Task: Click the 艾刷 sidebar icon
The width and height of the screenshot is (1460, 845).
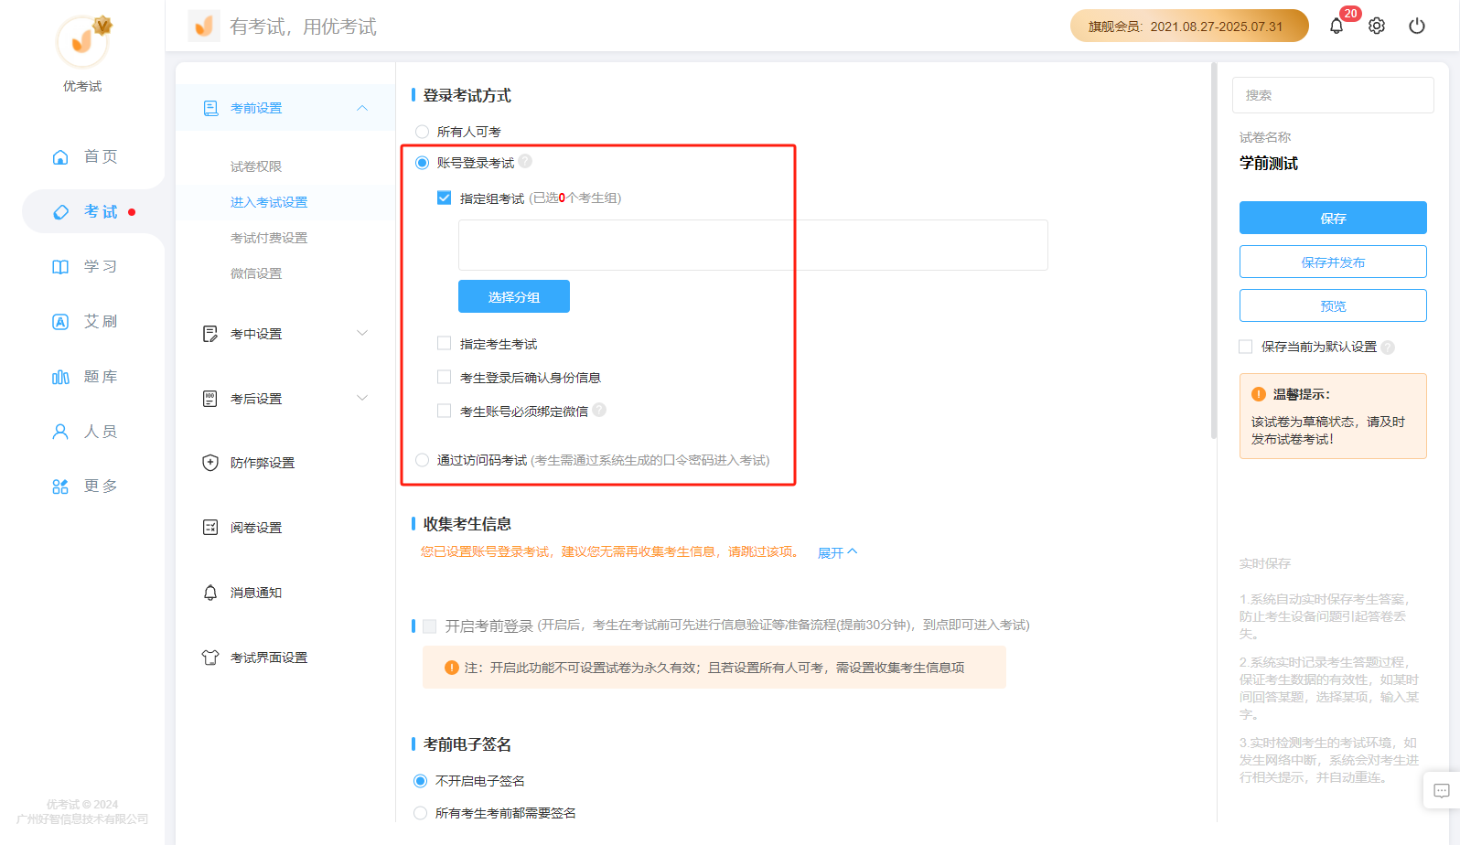Action: pyautogui.click(x=60, y=321)
